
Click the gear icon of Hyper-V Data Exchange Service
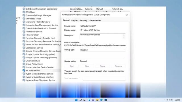pos(24,74)
